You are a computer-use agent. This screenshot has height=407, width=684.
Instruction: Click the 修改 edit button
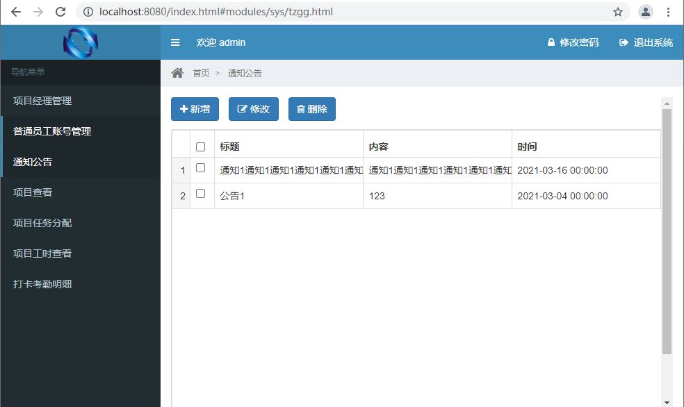point(254,109)
